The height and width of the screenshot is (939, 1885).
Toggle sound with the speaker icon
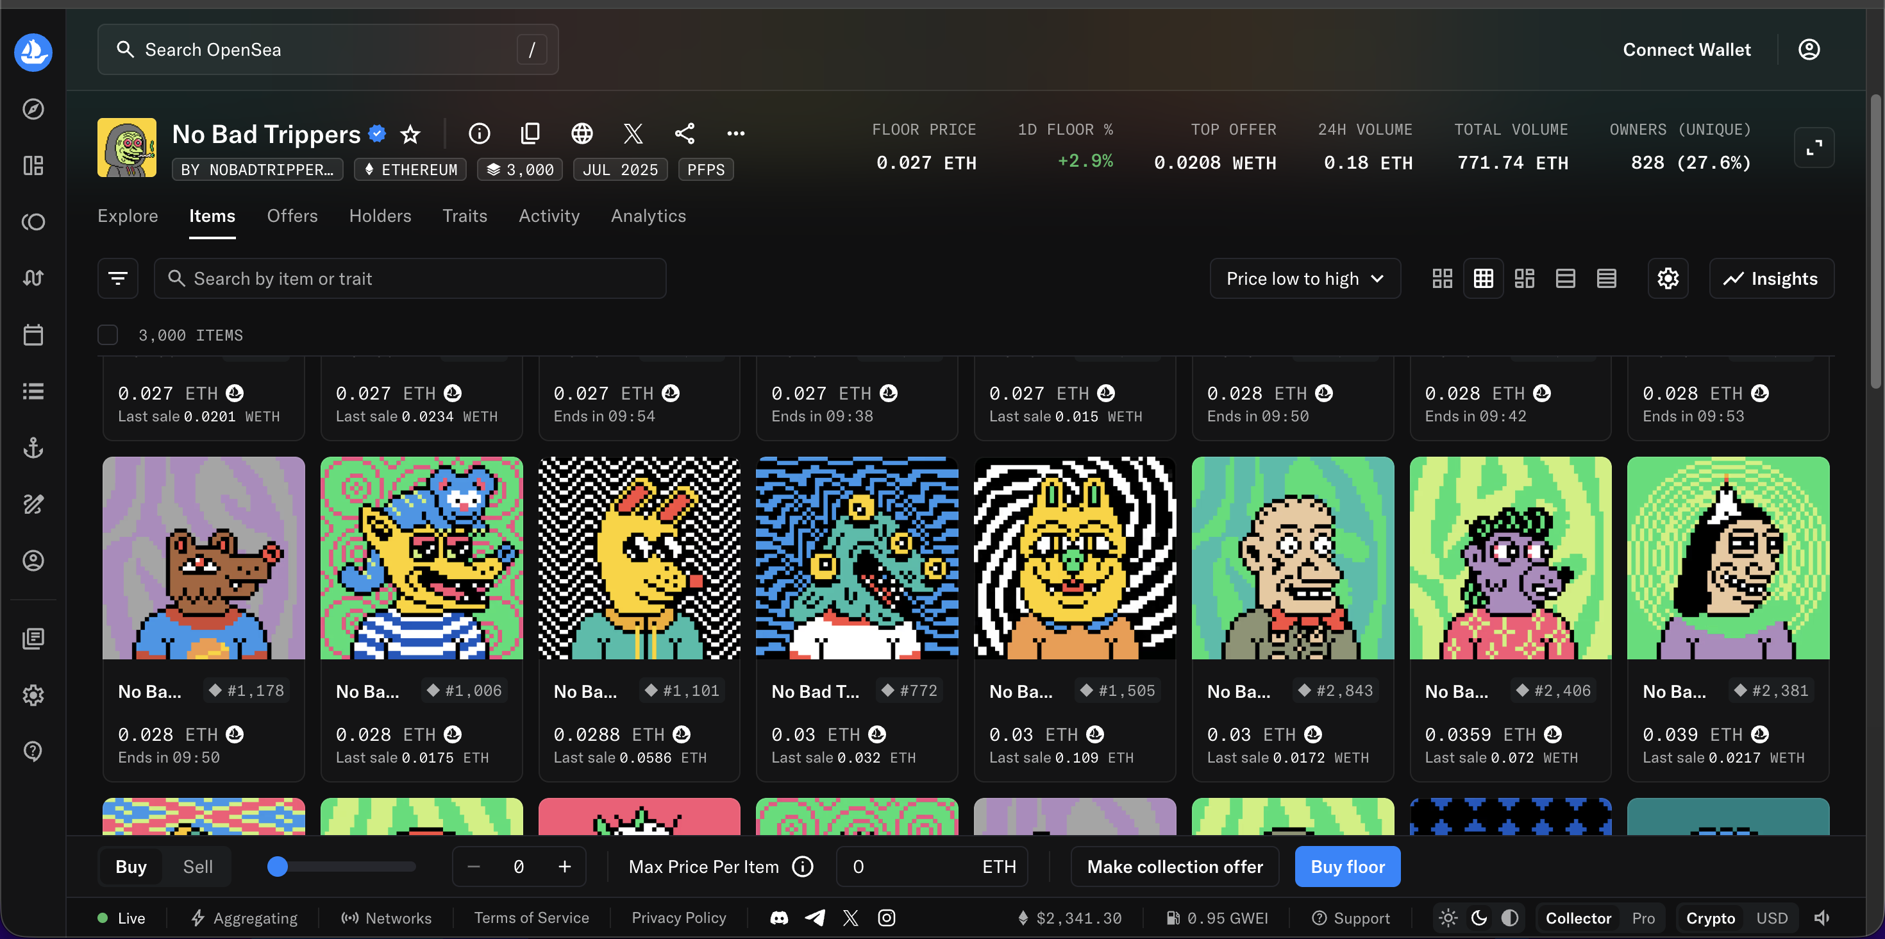click(1822, 918)
